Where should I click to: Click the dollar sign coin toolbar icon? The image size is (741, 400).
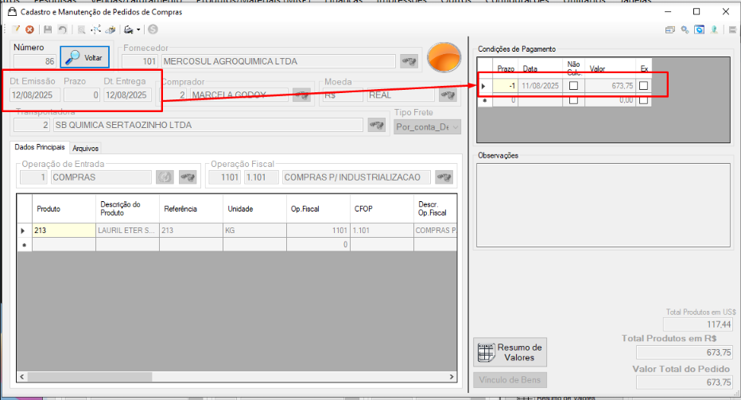[x=153, y=29]
